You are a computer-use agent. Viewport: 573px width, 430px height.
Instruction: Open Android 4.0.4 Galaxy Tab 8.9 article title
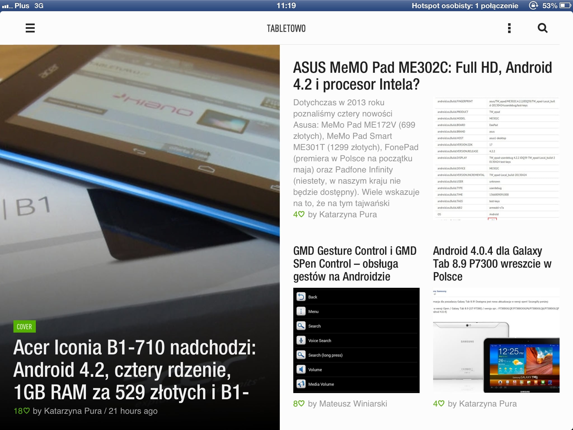(x=492, y=263)
